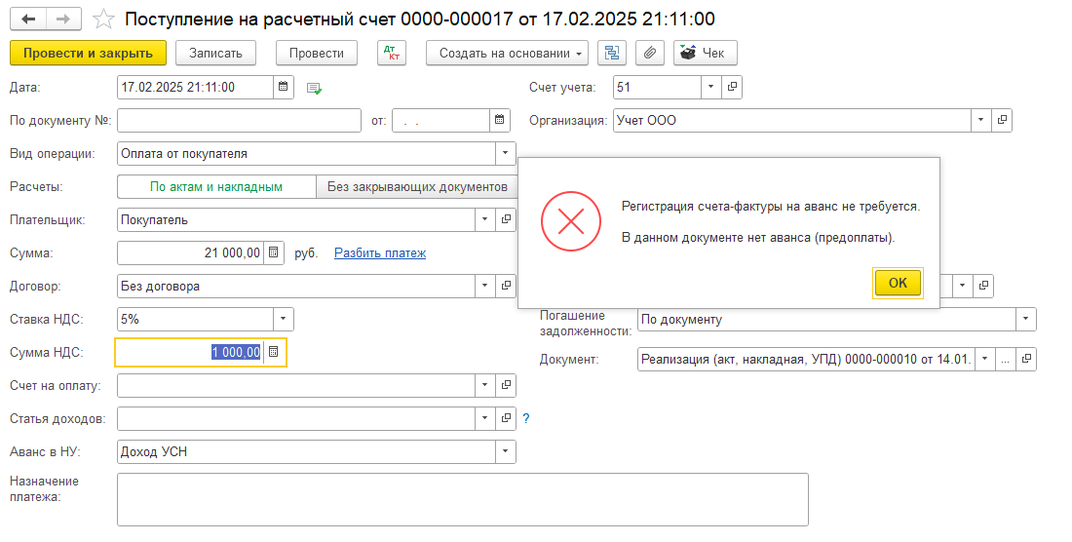Viewport: 1072px width, 542px height.
Task: Expand the Вид операции dropdown
Action: pos(505,154)
